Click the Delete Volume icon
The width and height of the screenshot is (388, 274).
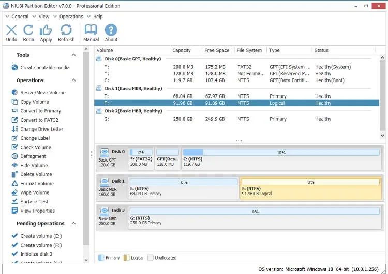pyautogui.click(x=14, y=174)
